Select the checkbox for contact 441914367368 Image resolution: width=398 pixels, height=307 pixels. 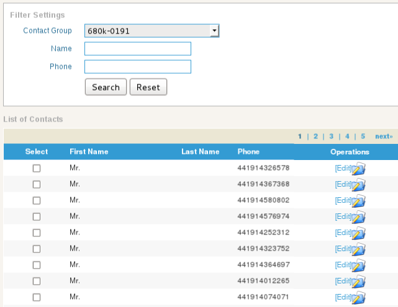[x=37, y=184]
